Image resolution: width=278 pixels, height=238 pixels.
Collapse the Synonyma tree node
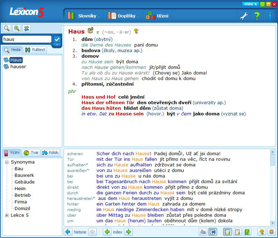pyautogui.click(x=7, y=162)
